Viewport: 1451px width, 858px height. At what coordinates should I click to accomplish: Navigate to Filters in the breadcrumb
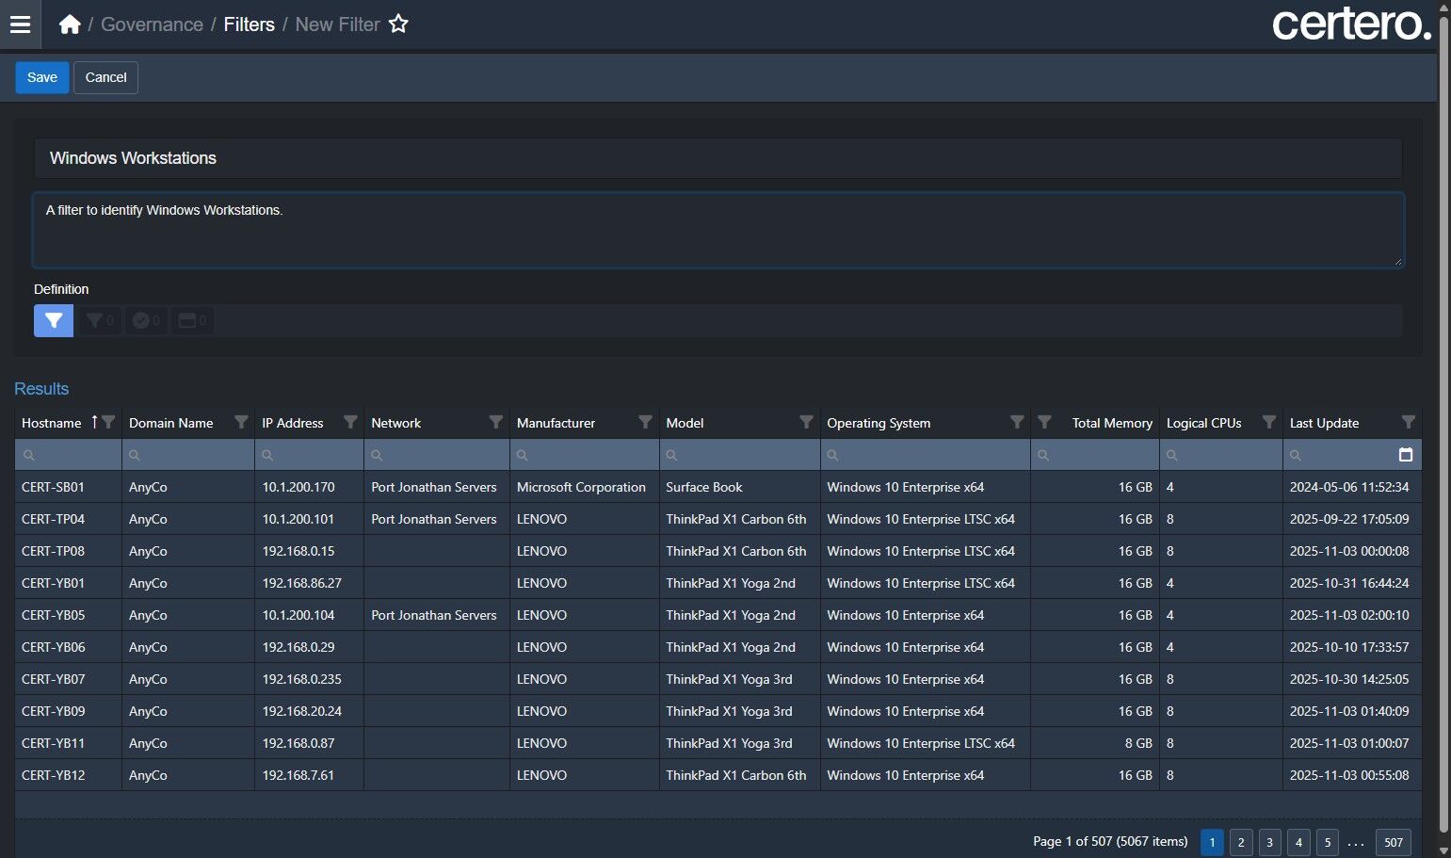(x=249, y=24)
